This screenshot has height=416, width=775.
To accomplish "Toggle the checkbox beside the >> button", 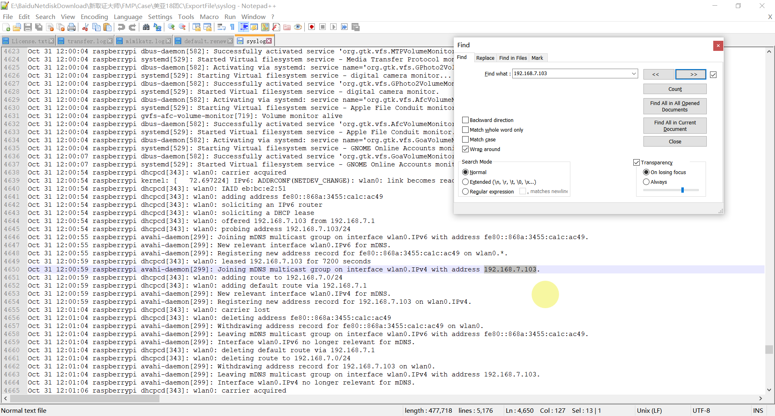I will tap(713, 74).
